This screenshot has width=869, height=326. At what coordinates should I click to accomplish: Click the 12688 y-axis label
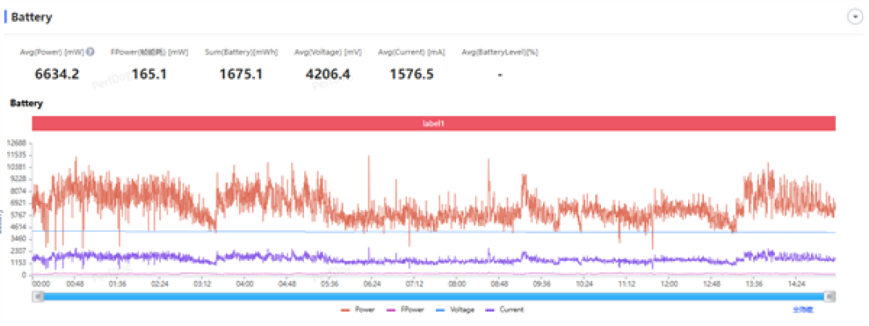pos(17,142)
